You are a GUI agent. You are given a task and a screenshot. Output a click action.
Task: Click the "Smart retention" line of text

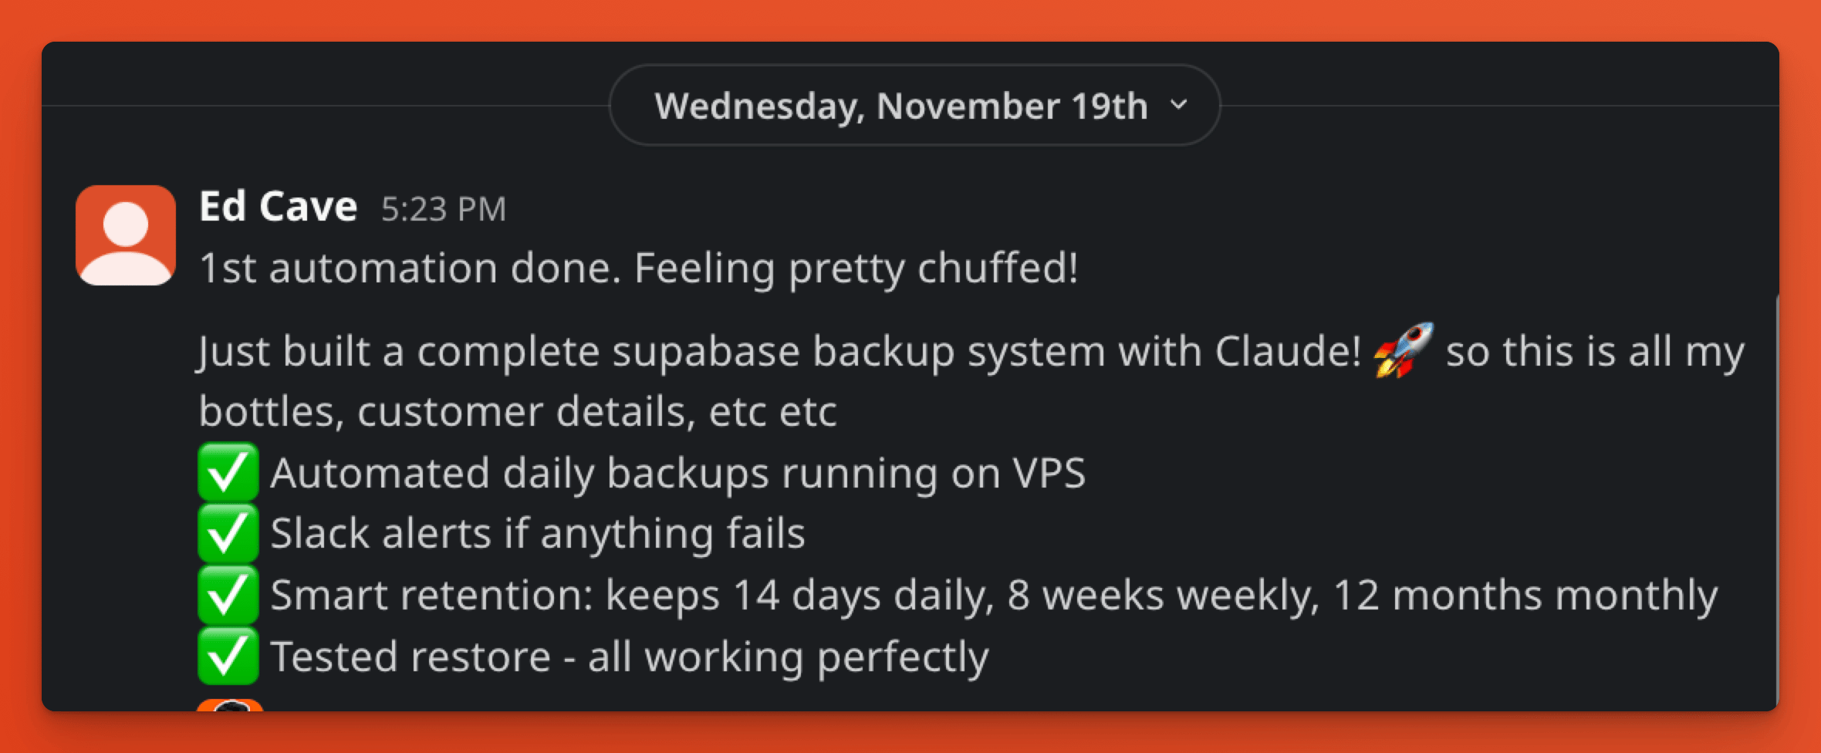pos(994,596)
